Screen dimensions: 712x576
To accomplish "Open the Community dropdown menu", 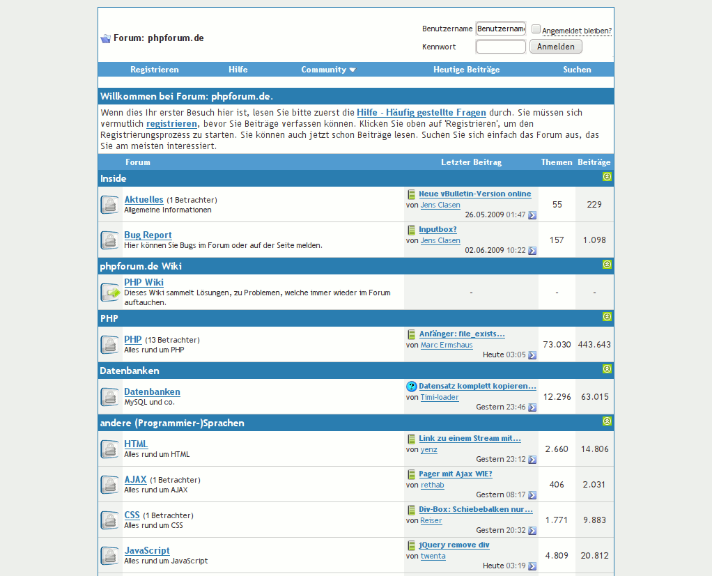I will pyautogui.click(x=328, y=70).
